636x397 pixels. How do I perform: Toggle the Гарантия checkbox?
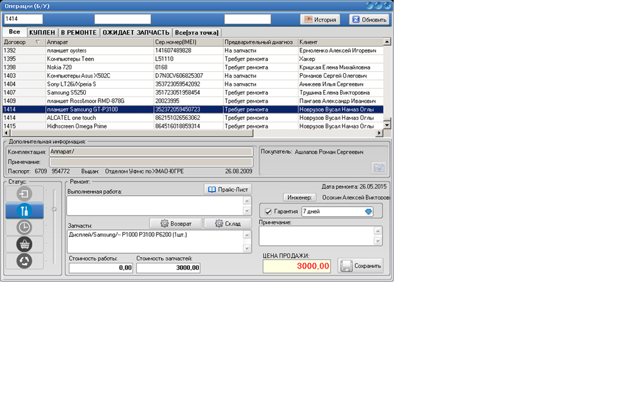268,212
